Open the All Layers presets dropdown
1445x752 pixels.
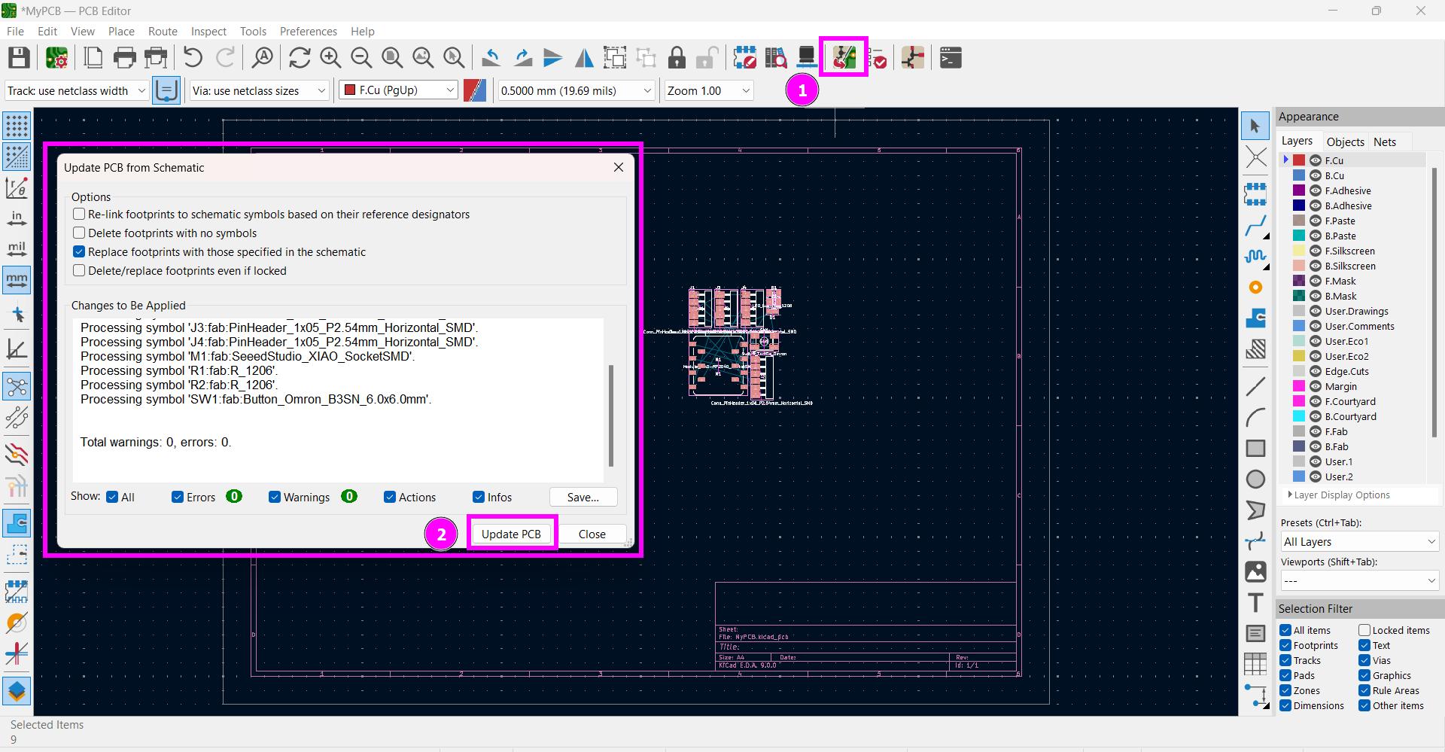click(x=1359, y=542)
